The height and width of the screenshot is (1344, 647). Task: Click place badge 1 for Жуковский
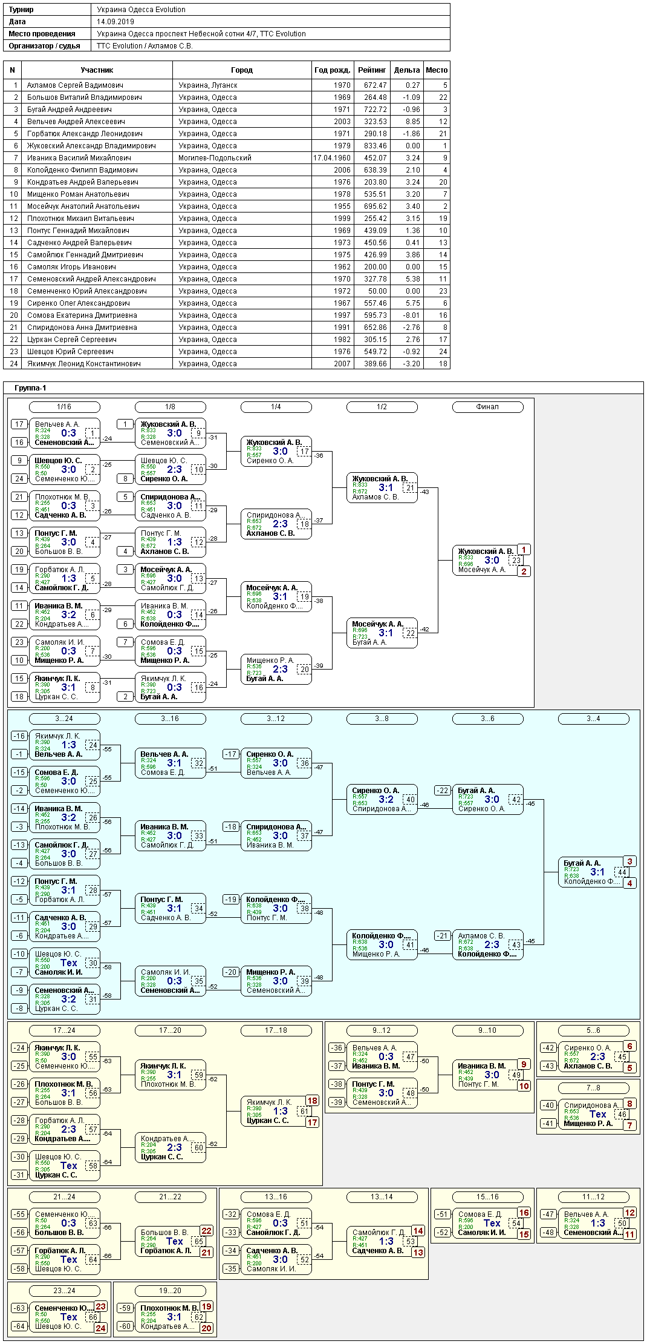[524, 550]
